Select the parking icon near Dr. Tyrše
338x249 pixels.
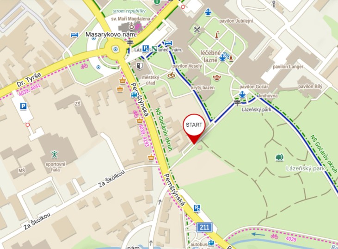pos(23,106)
